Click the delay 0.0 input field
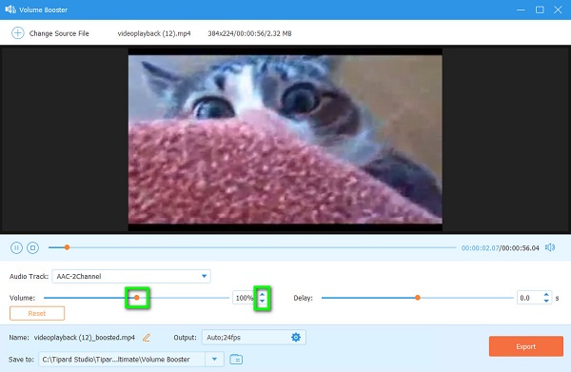Screen dimensions: 571x372 point(529,298)
